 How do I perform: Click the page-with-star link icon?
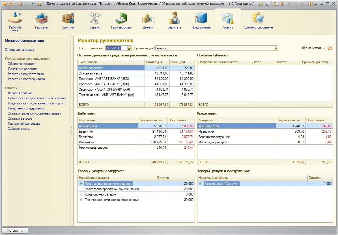pyautogui.click(x=267, y=4)
